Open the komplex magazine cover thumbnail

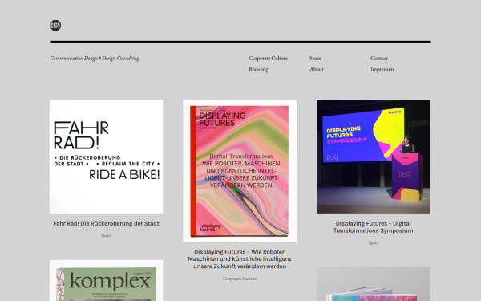[x=106, y=280]
